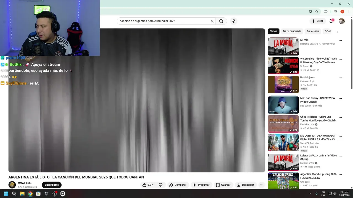Screen dimensions: 353x198
Task: Open more video actions ellipsis
Action: [x=261, y=185]
